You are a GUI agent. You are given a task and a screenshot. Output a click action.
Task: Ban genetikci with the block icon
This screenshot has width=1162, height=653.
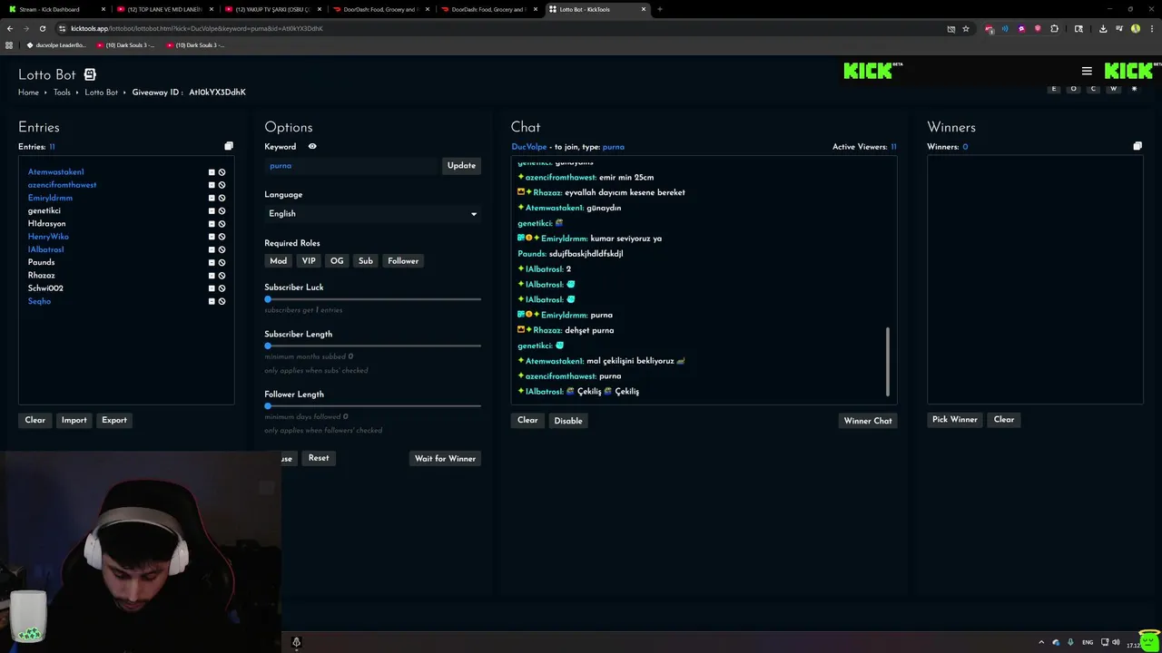click(x=222, y=210)
